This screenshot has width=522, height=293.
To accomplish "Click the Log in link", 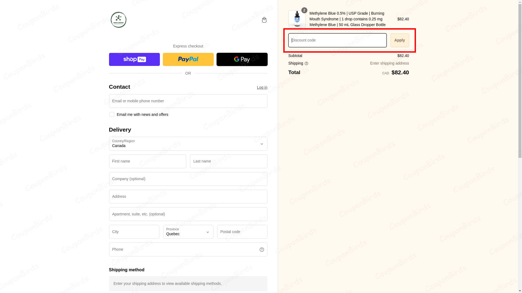I will (262, 87).
